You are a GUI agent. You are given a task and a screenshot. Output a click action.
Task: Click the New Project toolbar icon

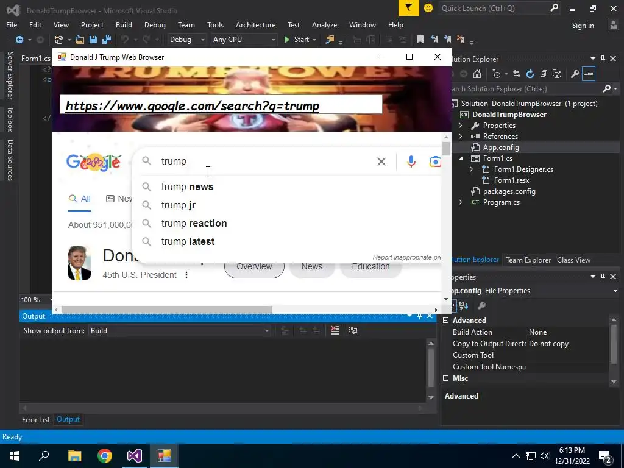[59, 40]
